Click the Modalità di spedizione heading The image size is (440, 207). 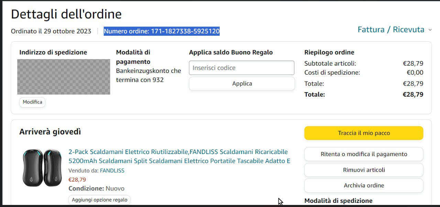(x=338, y=201)
